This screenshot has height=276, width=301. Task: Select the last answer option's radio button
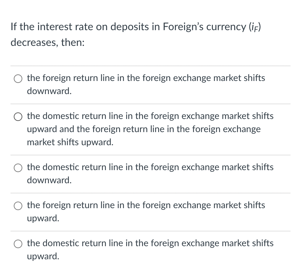pyautogui.click(x=18, y=244)
